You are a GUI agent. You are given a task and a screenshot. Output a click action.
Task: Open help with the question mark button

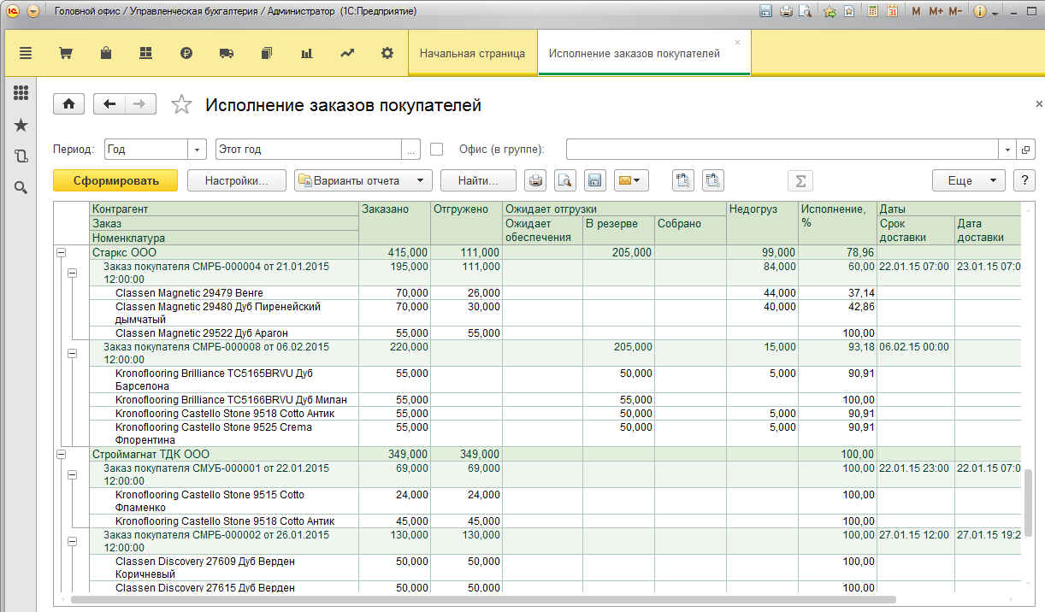pos(1024,180)
